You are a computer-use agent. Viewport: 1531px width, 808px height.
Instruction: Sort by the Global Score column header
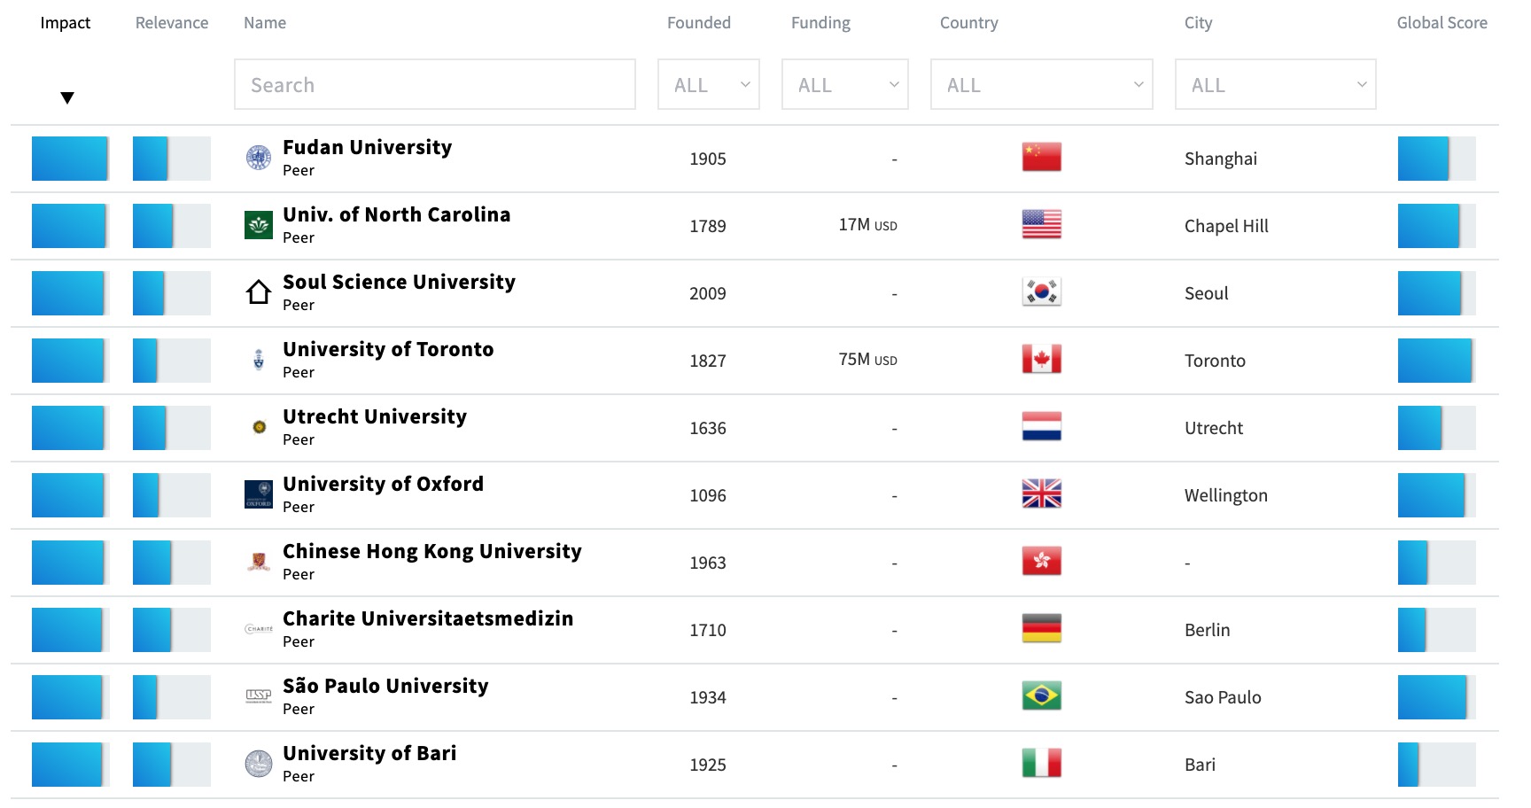point(1442,23)
